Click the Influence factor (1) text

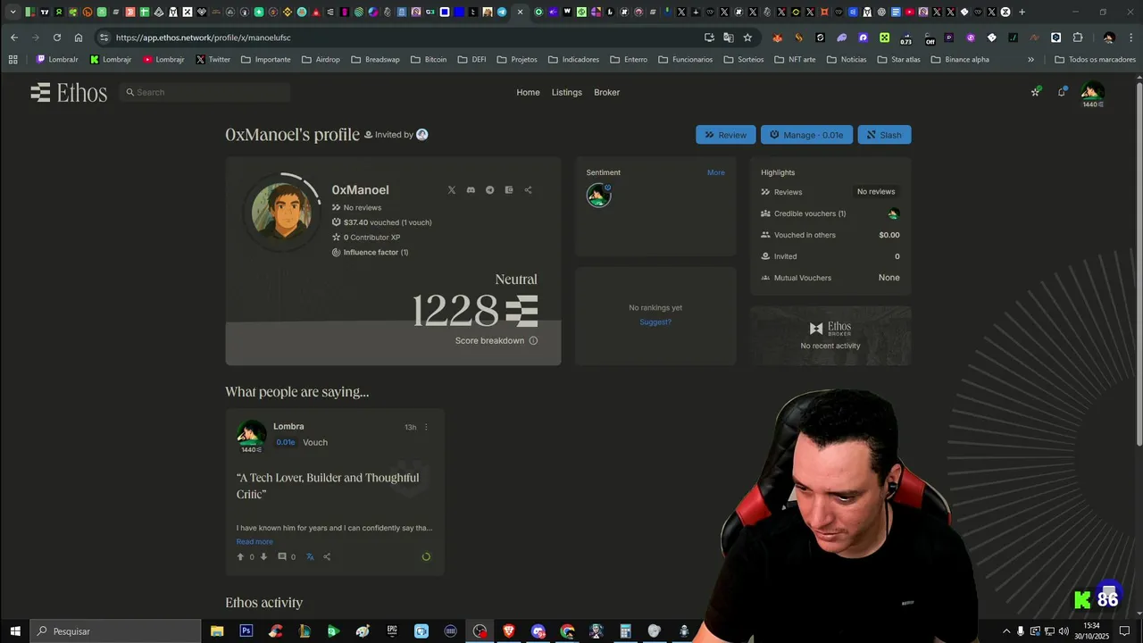click(x=376, y=252)
